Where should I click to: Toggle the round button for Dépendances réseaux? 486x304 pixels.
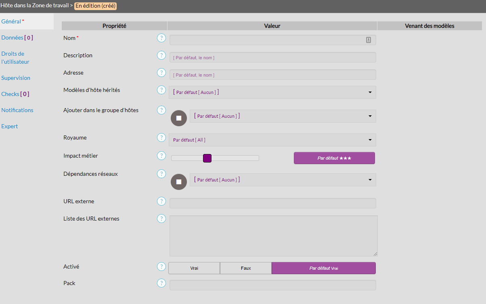point(179,182)
